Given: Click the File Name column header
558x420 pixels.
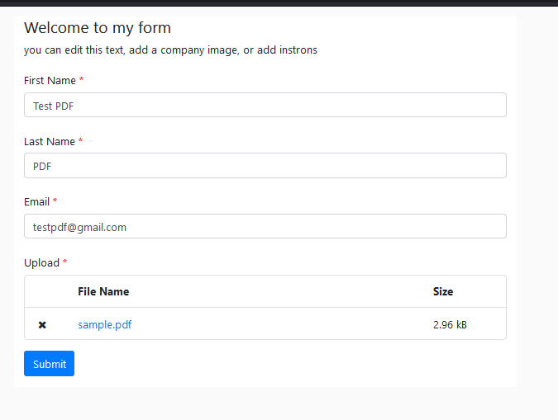Looking at the screenshot, I should pos(103,291).
